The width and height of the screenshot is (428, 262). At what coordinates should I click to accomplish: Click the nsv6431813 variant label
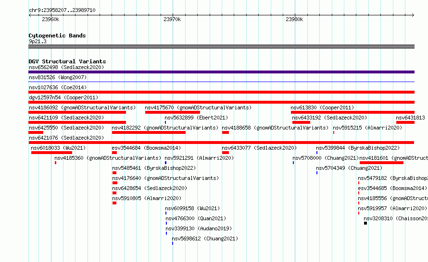point(410,118)
